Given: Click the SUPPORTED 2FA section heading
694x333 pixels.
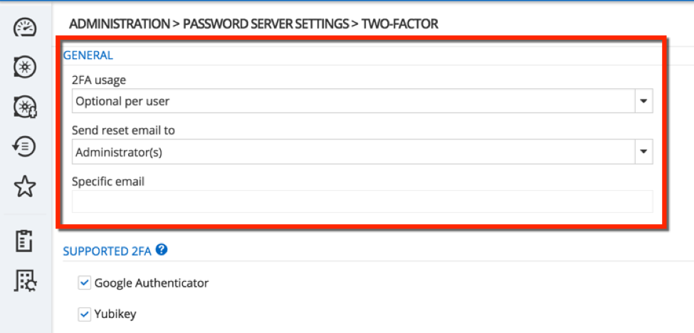Looking at the screenshot, I should (107, 250).
